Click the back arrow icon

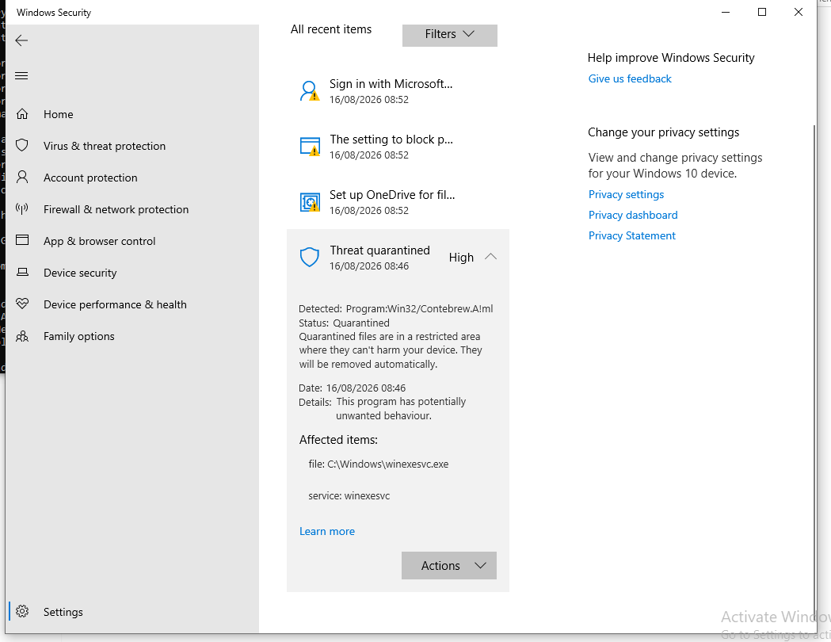[x=21, y=40]
